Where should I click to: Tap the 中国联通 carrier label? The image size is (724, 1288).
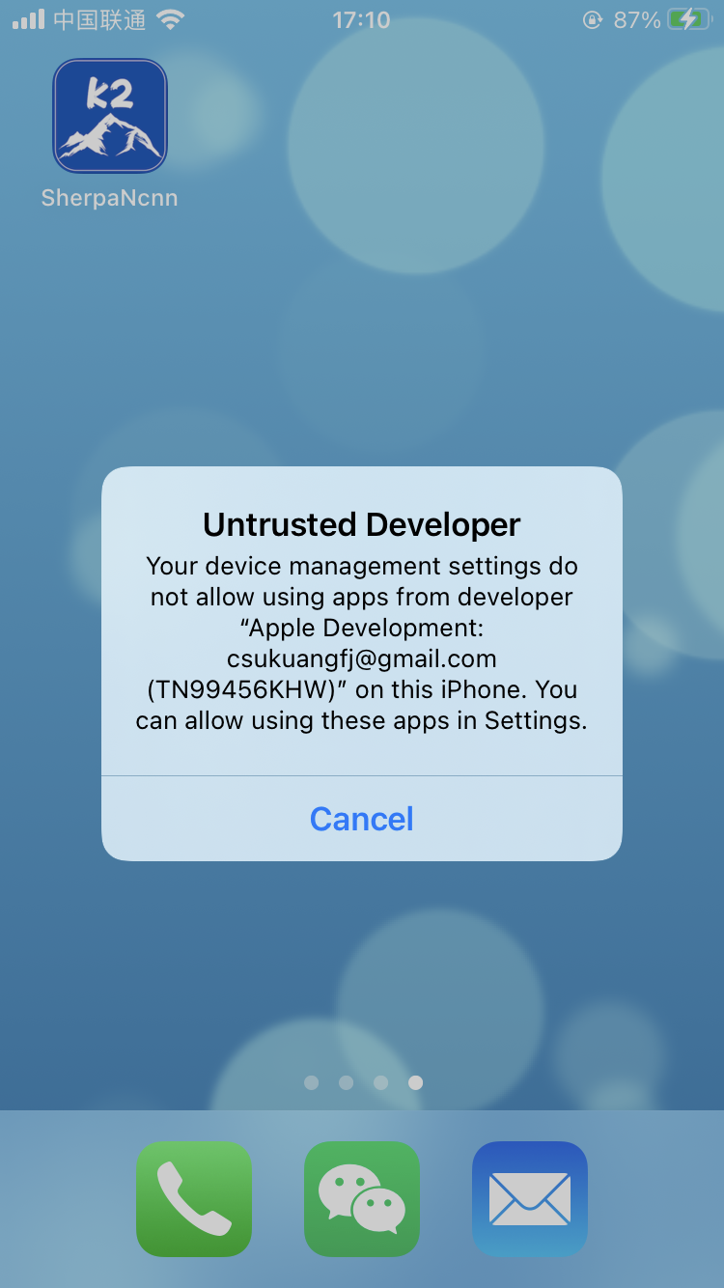[x=99, y=19]
